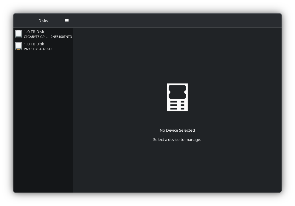Image resolution: width=295 pixels, height=206 pixels.
Task: Click the GIGABYTE GP-... model label
Action: [x=36, y=37]
